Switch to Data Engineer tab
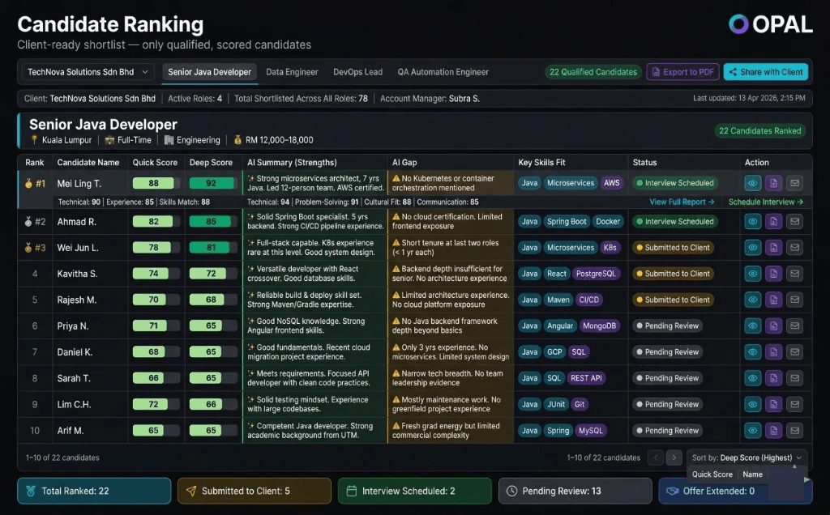Image resolution: width=830 pixels, height=515 pixels. 292,72
